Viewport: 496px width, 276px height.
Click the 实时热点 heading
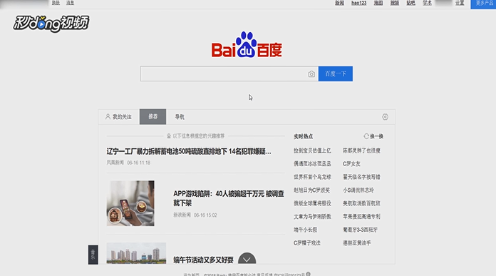click(303, 136)
